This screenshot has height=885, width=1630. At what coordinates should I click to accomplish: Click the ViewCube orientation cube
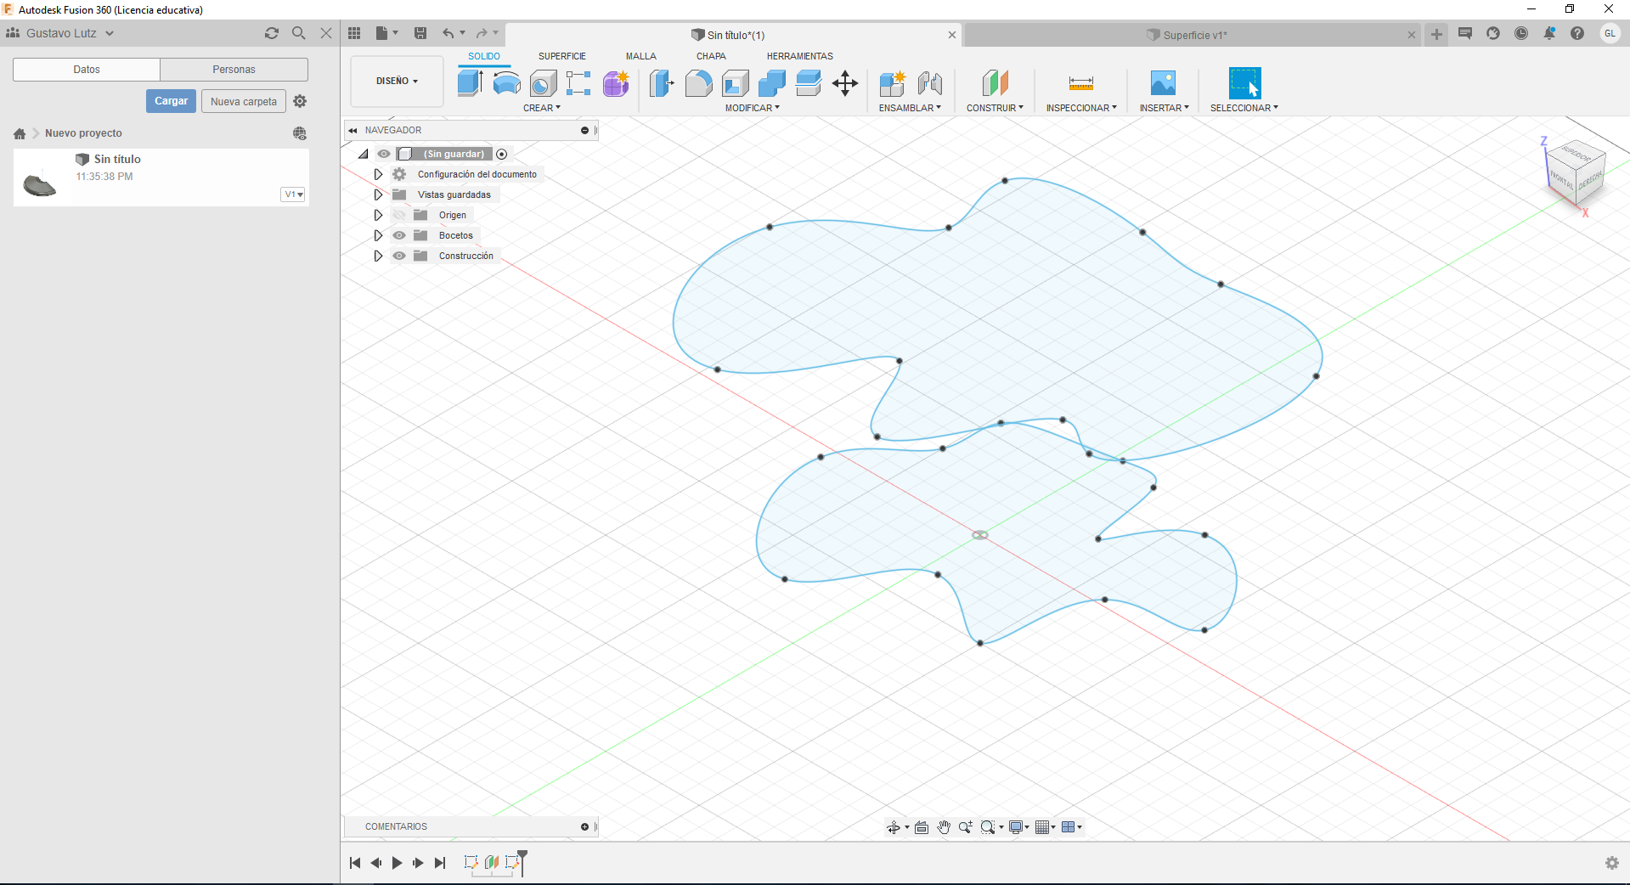[1575, 173]
